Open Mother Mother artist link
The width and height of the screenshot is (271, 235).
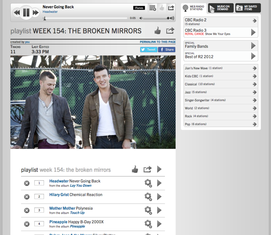click(x=62, y=208)
